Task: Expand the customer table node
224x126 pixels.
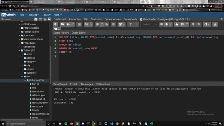Action: (x=22, y=73)
